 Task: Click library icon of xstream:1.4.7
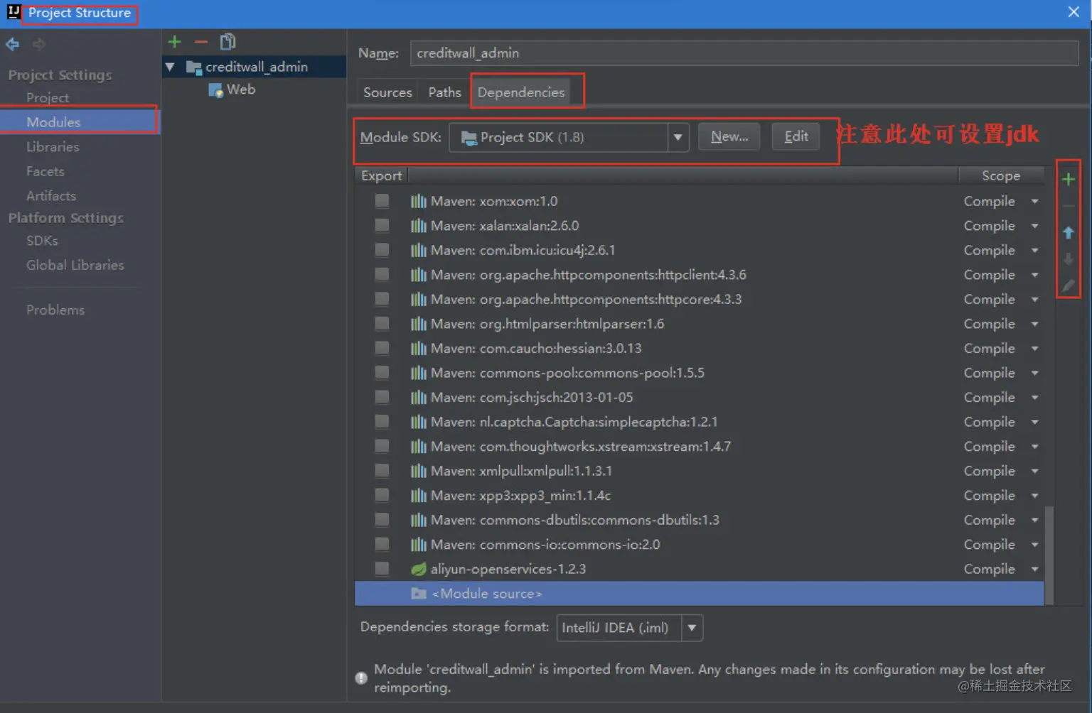pos(419,446)
